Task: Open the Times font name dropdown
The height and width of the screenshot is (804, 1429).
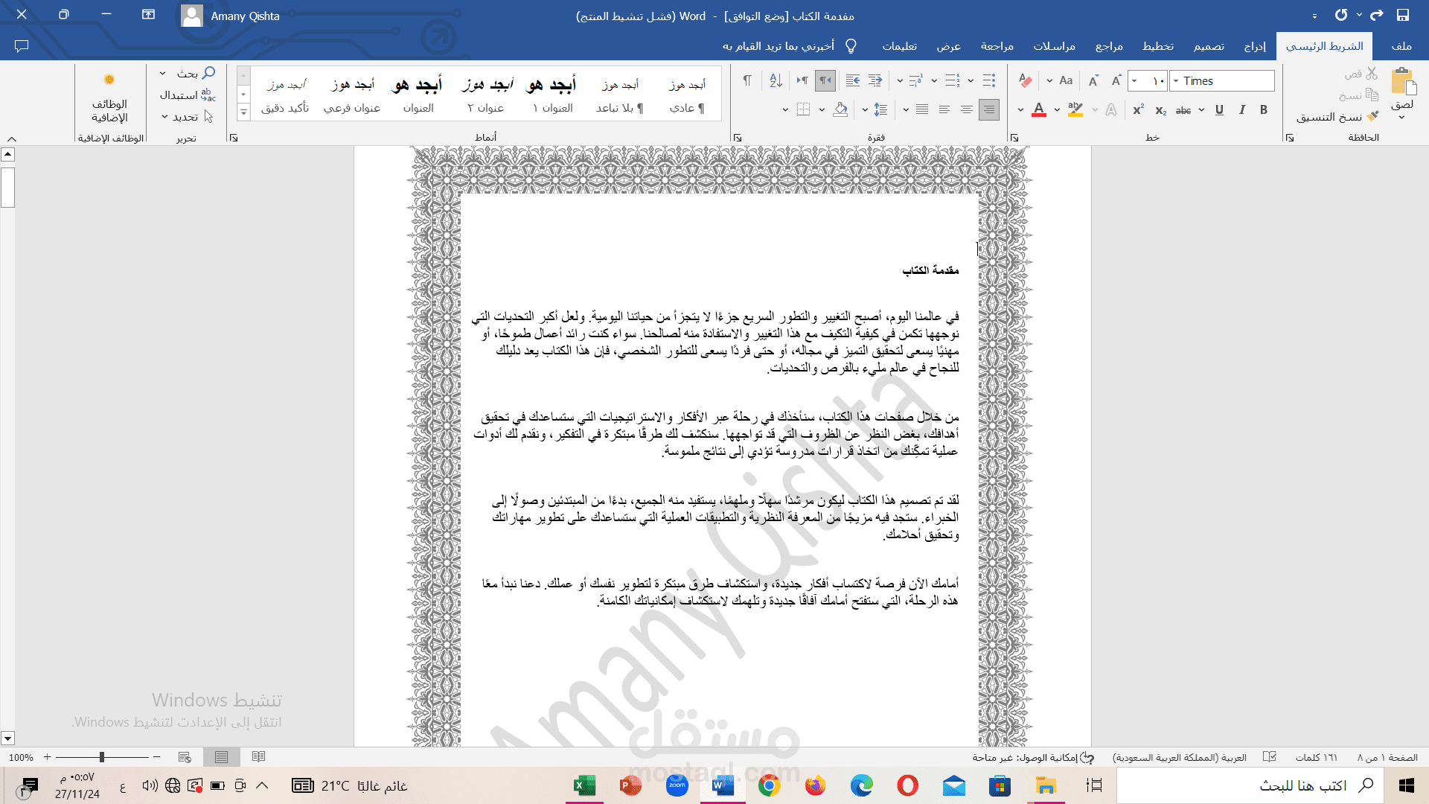Action: [x=1176, y=80]
